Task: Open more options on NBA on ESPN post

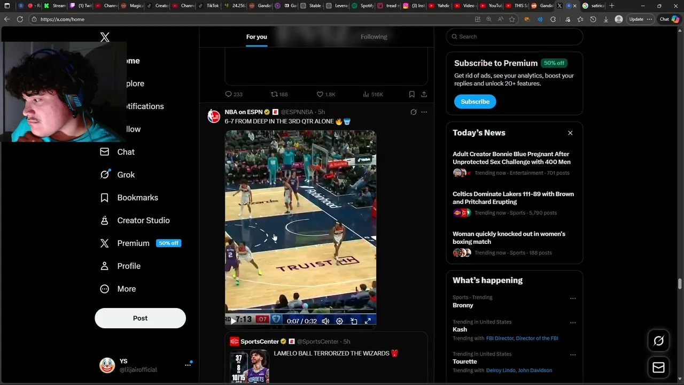Action: pos(424,112)
